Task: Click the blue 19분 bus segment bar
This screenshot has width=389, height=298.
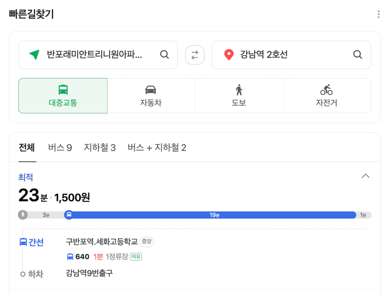Action: click(214, 215)
